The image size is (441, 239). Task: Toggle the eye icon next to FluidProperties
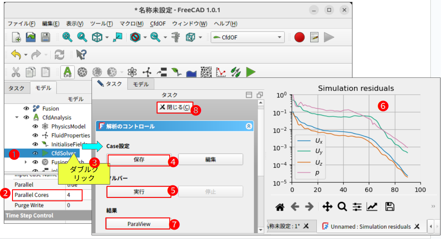click(x=35, y=135)
